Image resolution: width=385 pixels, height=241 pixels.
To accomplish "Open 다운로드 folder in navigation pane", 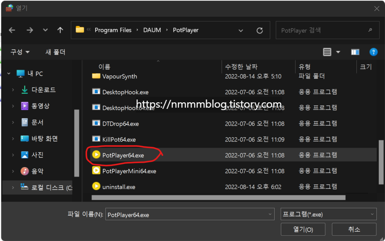I will pyautogui.click(x=43, y=90).
